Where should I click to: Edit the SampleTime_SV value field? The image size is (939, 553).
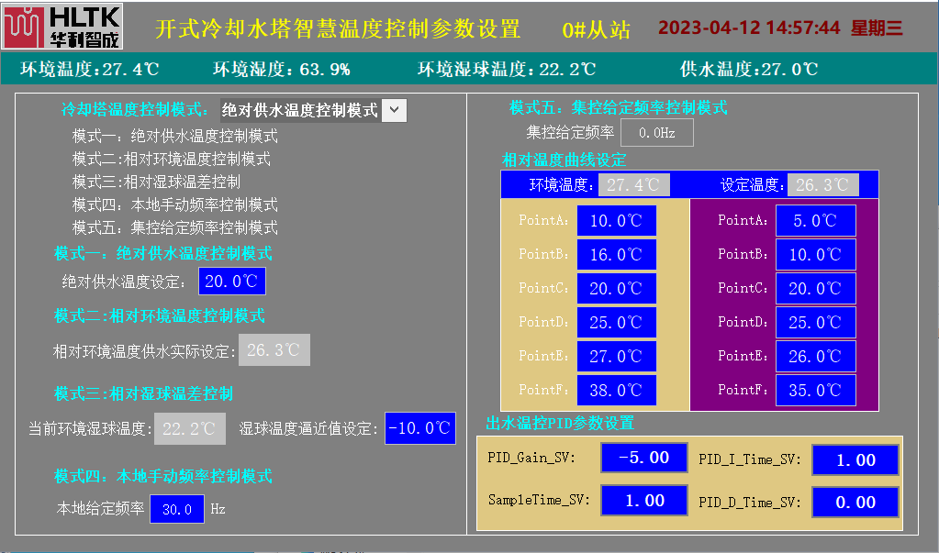pyautogui.click(x=643, y=501)
